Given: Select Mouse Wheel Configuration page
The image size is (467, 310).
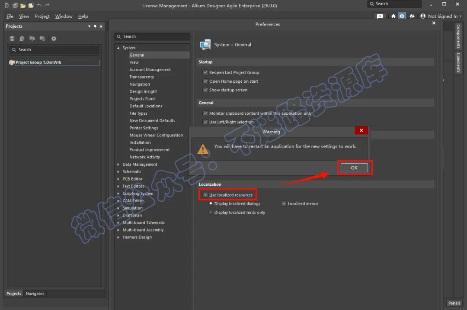Looking at the screenshot, I should point(157,135).
